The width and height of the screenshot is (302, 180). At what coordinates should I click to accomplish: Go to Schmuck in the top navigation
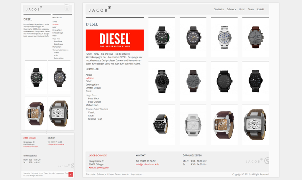click(x=231, y=9)
